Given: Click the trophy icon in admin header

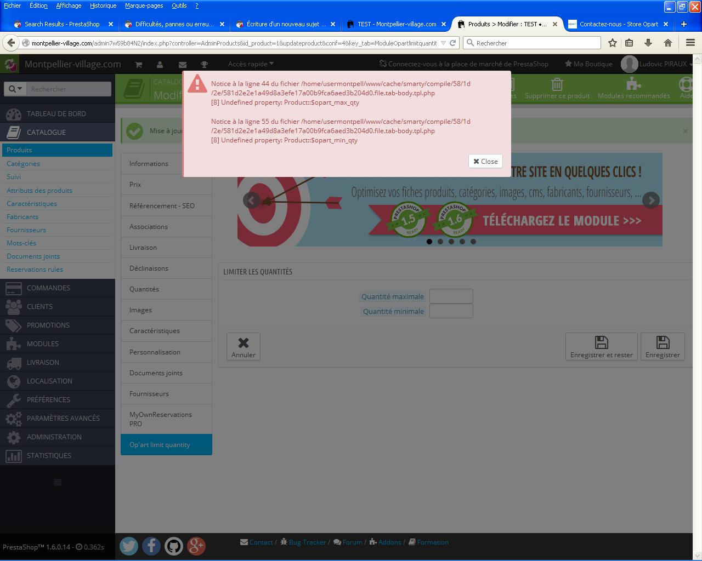Looking at the screenshot, I should click(204, 64).
